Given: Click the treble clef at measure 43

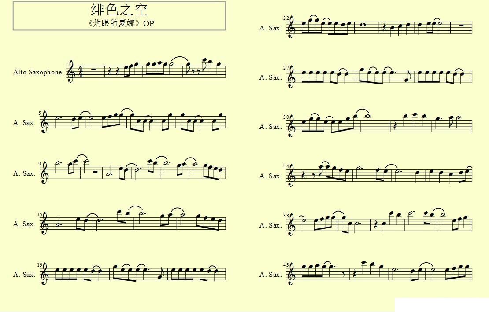Looking at the screenshot, I should point(291,274).
